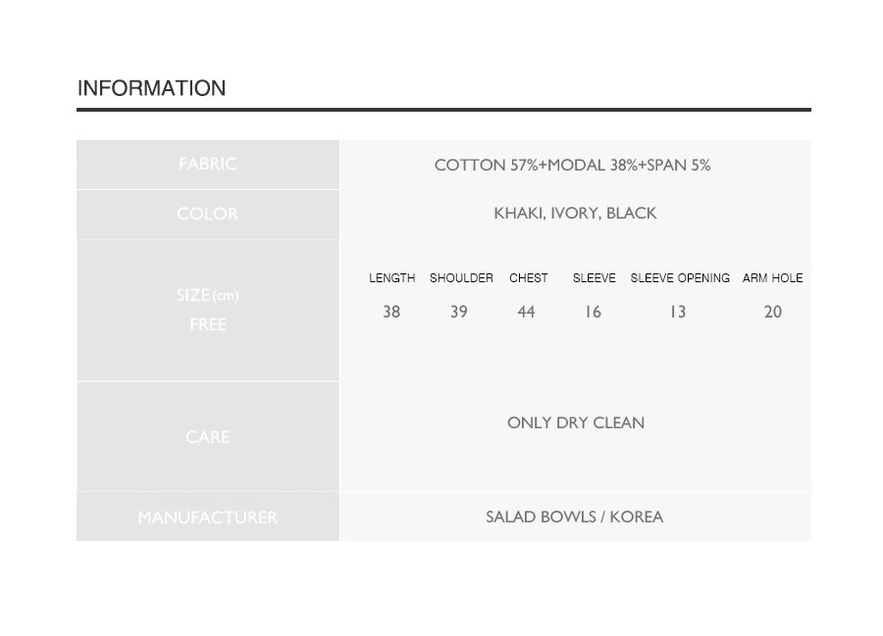The image size is (883, 636).
Task: Click the LENGTH column header
Action: pos(391,277)
